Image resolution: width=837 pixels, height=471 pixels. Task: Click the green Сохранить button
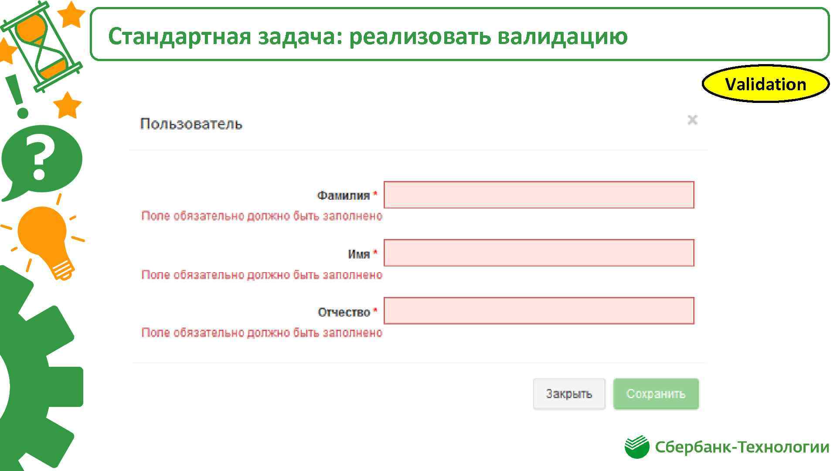656,394
